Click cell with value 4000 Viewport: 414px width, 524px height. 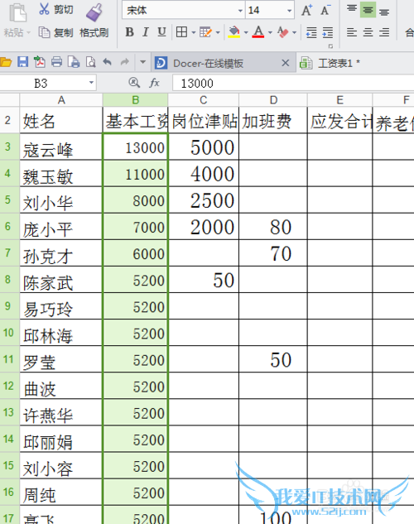pos(204,173)
